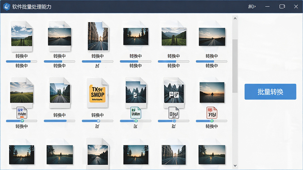Select the karst mountains thumbnail with document symbol

[x=136, y=92]
